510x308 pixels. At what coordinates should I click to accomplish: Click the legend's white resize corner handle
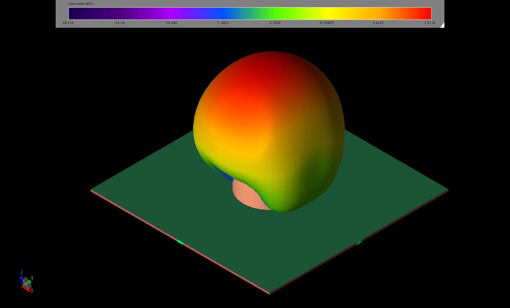(442, 25)
